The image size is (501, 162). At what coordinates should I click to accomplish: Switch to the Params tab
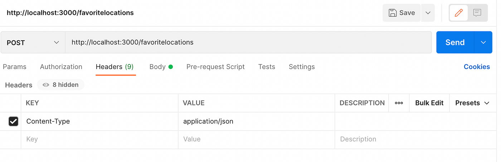pos(15,67)
